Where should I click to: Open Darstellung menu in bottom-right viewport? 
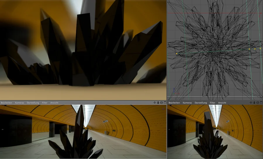201,103
